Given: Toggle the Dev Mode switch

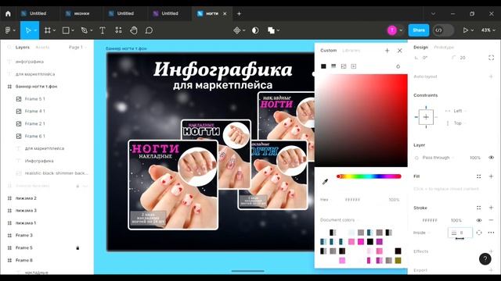Looking at the screenshot, I should pos(443,30).
